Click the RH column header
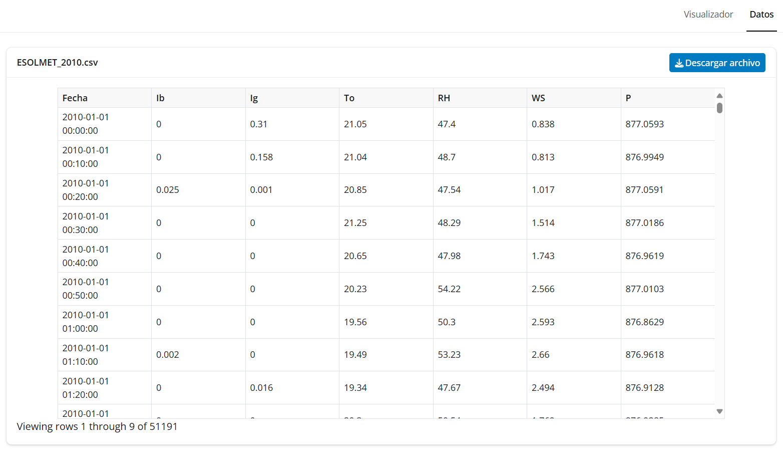Viewport: 783px width, 450px height. pyautogui.click(x=444, y=98)
